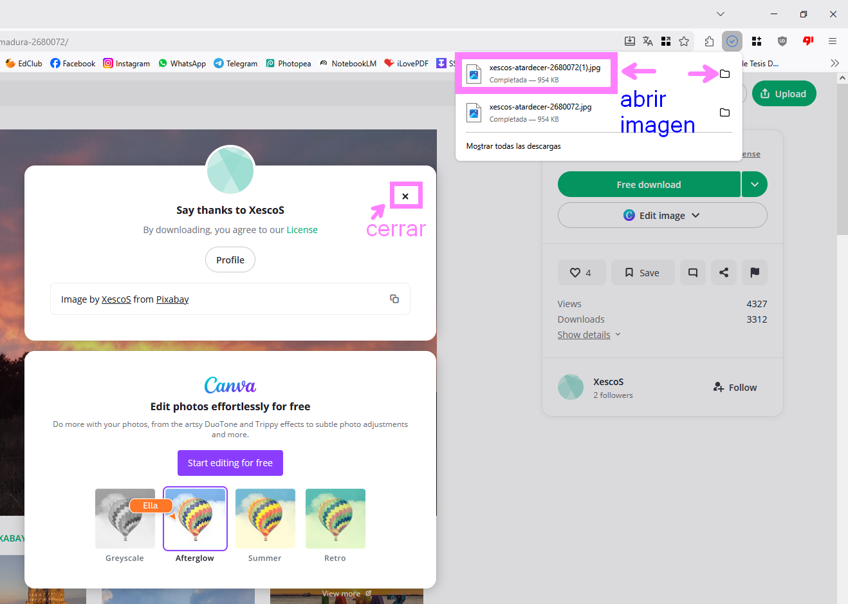This screenshot has height=604, width=848.
Task: Open the NotebookLM bookmark
Action: [347, 63]
